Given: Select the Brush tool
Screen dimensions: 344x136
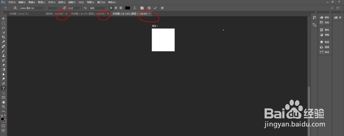Looking at the screenshot, I should click(3, 51).
